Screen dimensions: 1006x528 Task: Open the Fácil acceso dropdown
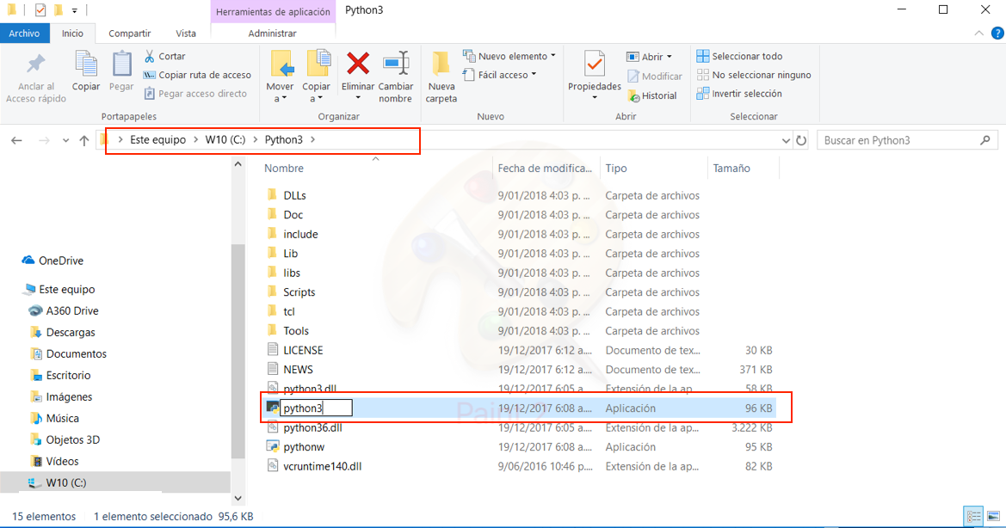click(x=500, y=75)
